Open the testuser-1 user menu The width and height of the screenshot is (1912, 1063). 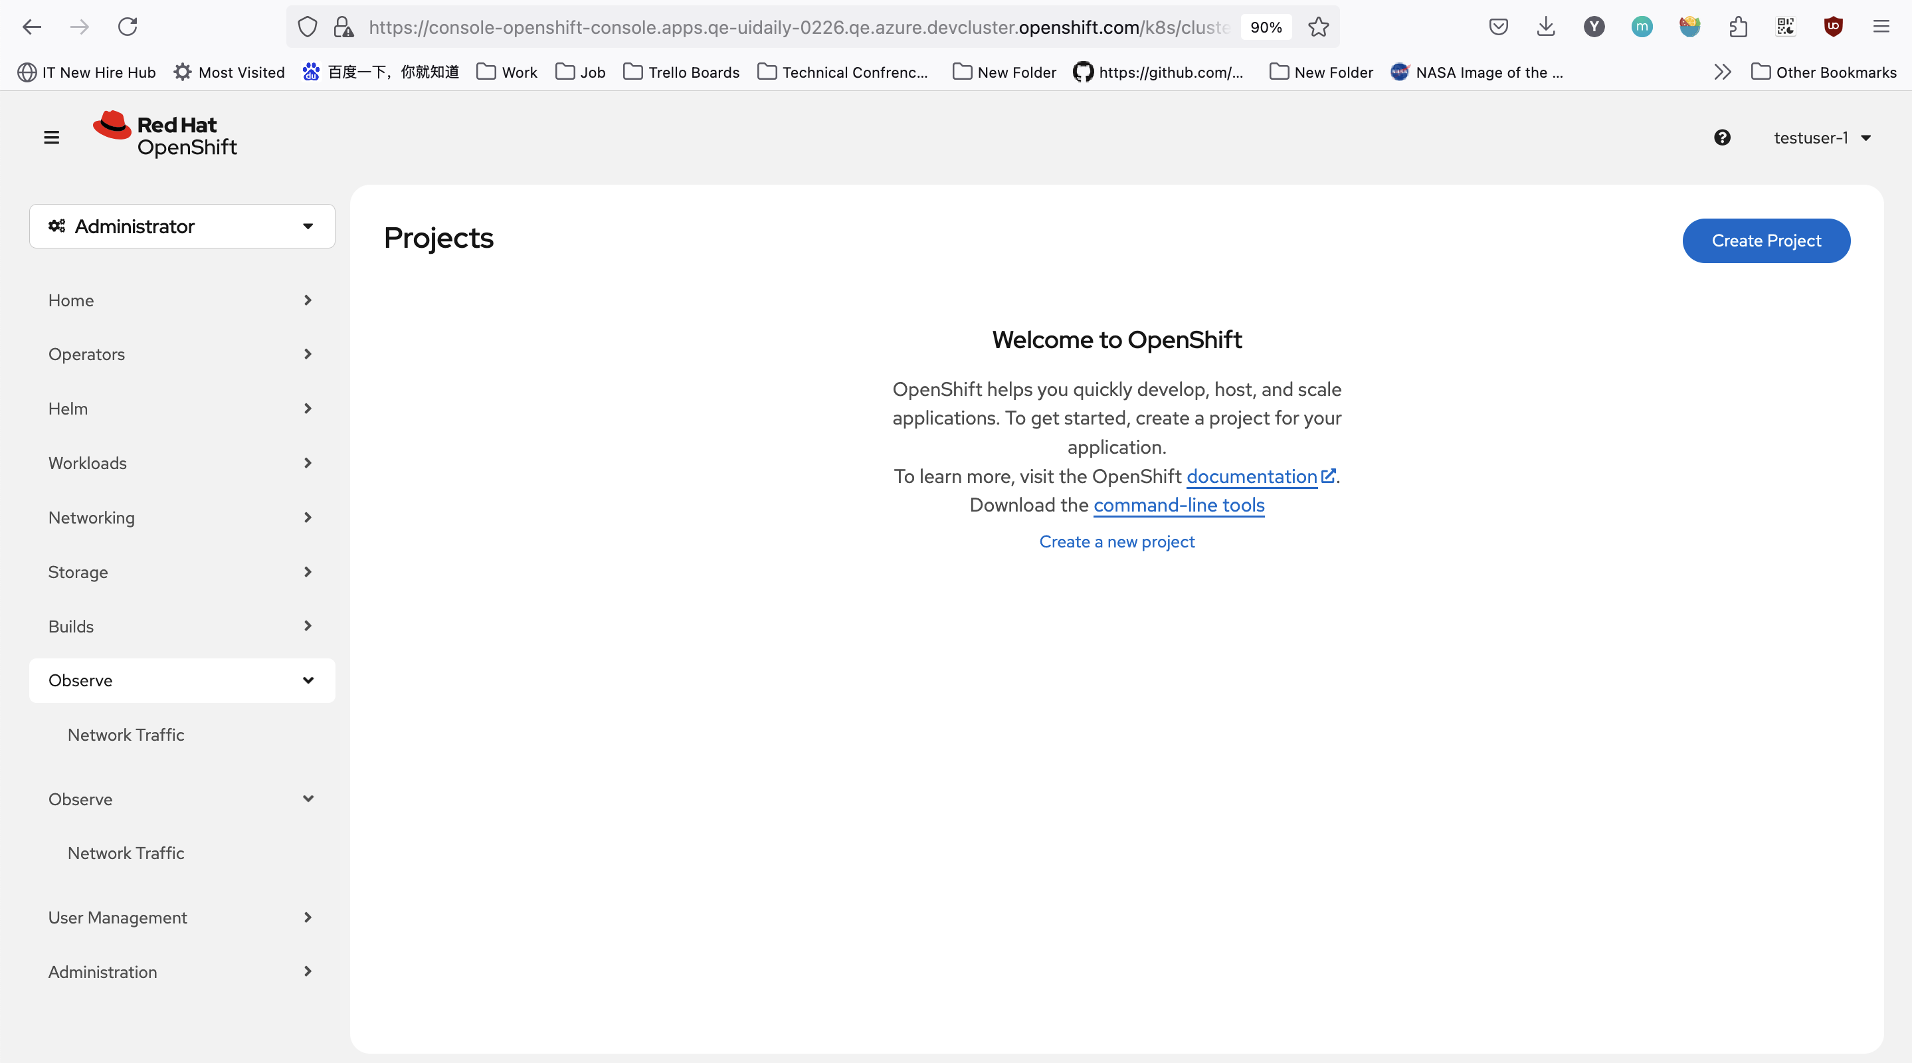(x=1822, y=138)
